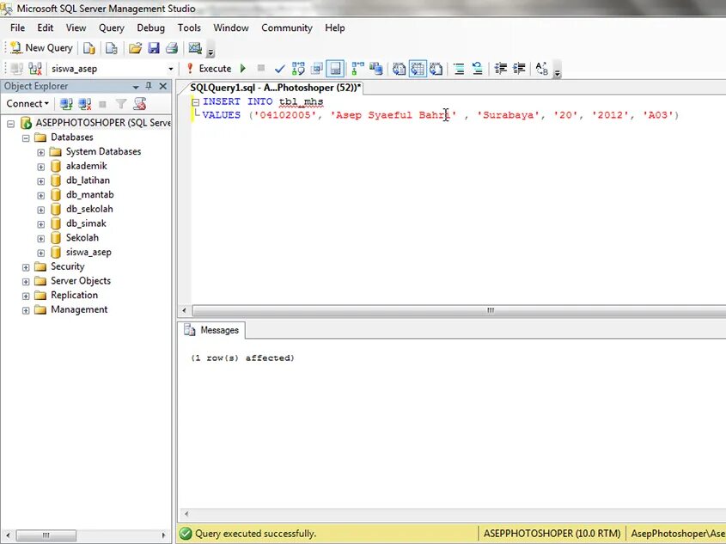Click the query editor horizontal scrollbar
The width and height of the screenshot is (726, 544).
pos(459,310)
